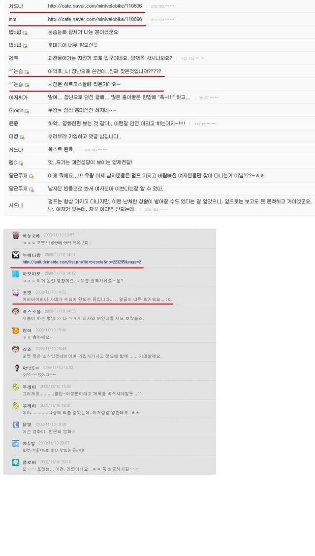Click badge icon next to 펩C
This screenshot has width=315, height=556.
point(21,164)
